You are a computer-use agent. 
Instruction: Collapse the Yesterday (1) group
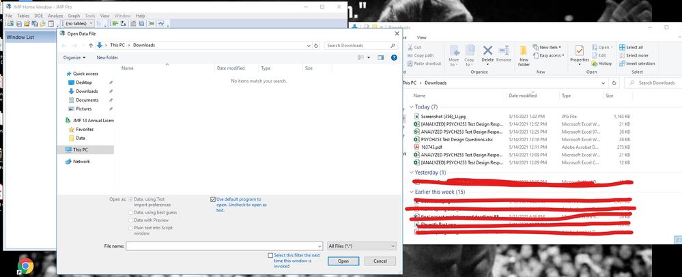pyautogui.click(x=412, y=173)
